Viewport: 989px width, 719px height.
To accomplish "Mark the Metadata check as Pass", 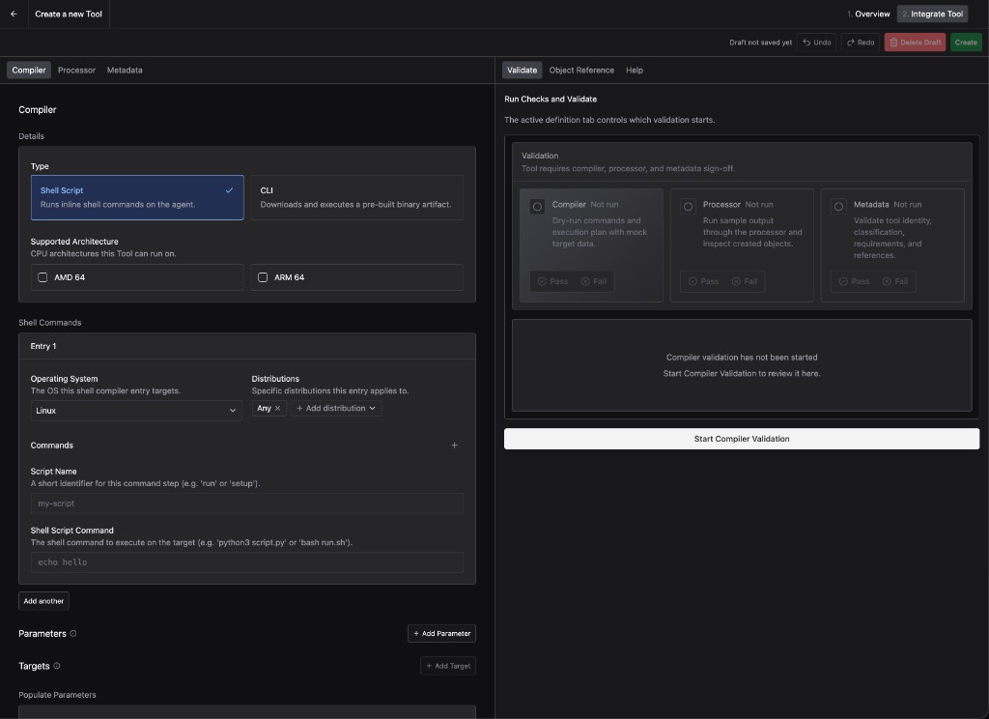I will [x=854, y=281].
